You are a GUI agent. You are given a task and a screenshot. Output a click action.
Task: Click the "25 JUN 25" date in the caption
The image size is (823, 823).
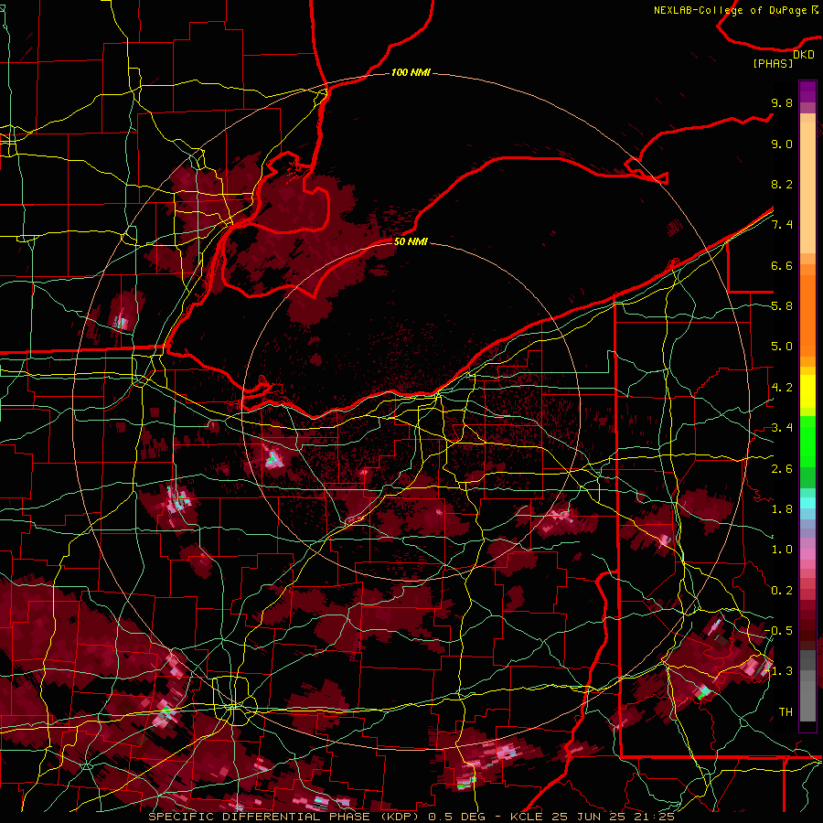587,817
